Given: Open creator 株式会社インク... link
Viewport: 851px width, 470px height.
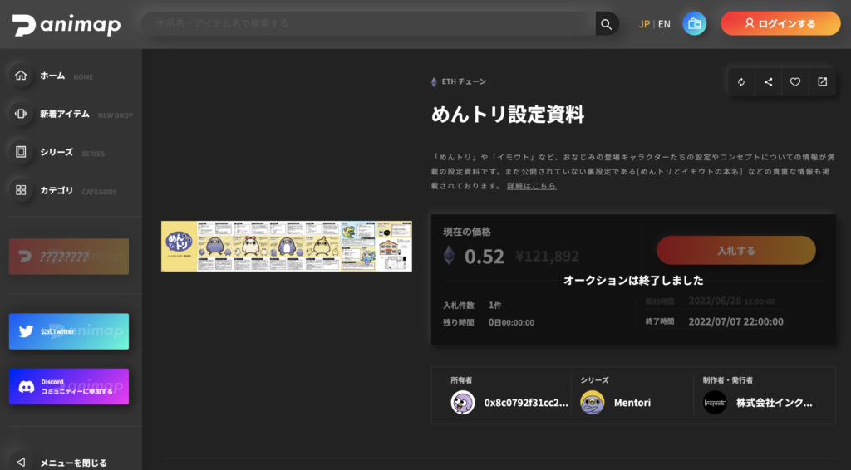Looking at the screenshot, I should pos(774,403).
